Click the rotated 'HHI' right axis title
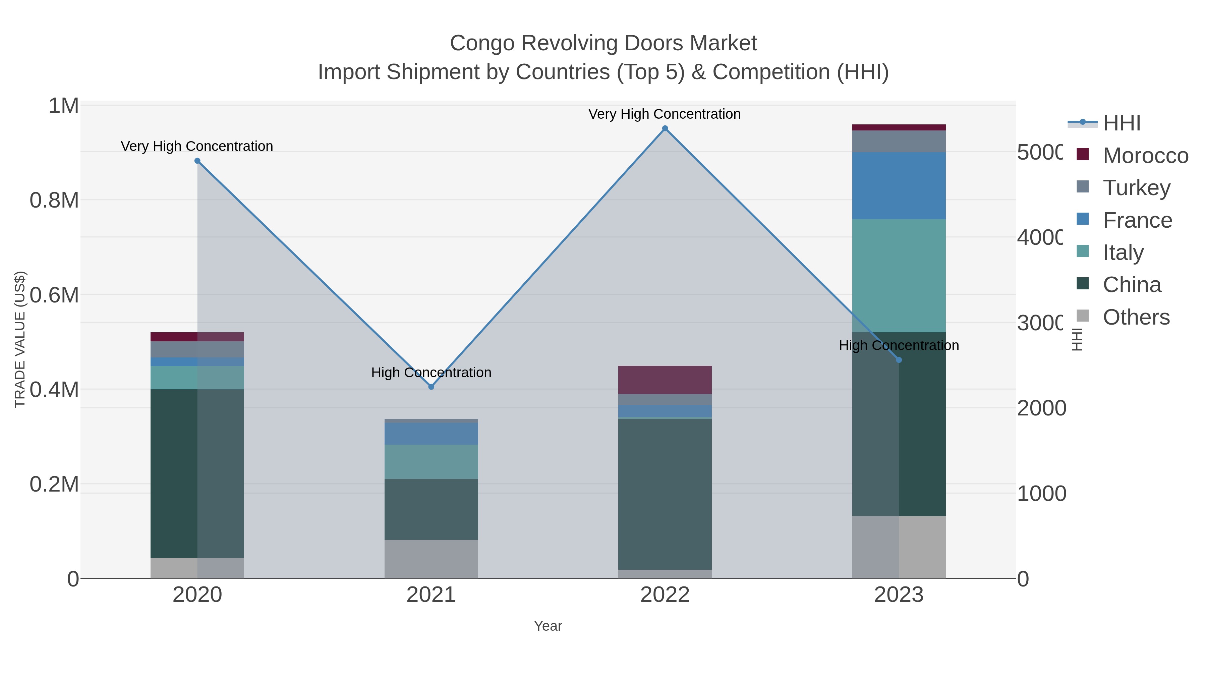Viewport: 1207px width, 679px height. coord(1077,339)
